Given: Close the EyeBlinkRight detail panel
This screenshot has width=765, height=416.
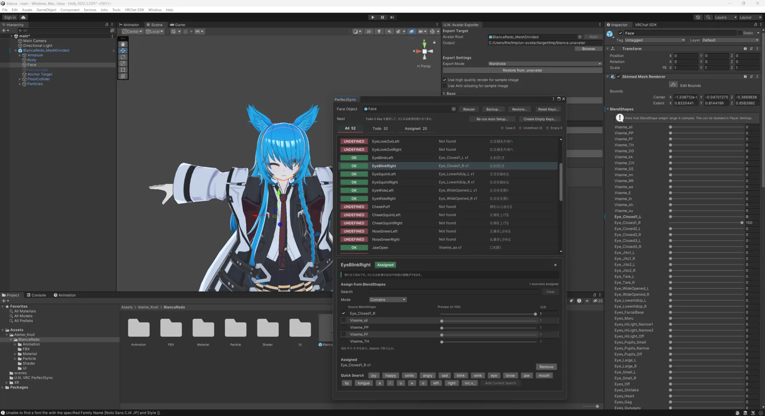Looking at the screenshot, I should [555, 265].
